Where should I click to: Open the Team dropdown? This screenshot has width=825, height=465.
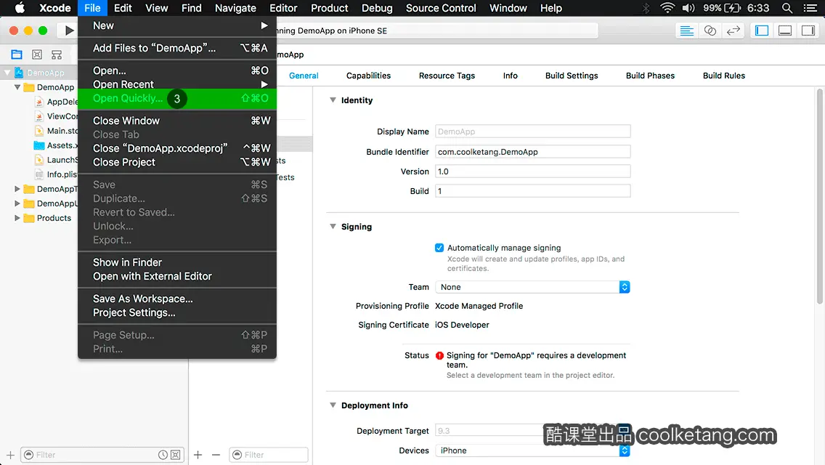click(x=532, y=287)
